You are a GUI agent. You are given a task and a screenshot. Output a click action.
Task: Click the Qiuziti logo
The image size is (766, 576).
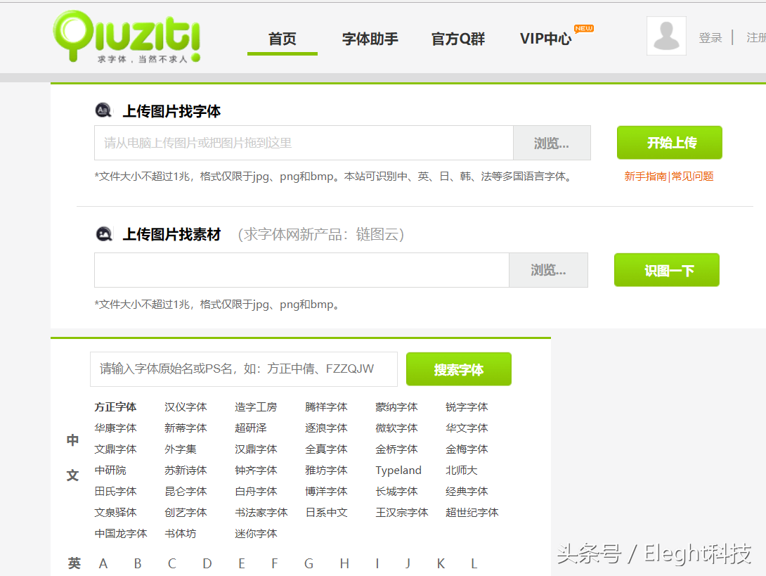point(127,37)
